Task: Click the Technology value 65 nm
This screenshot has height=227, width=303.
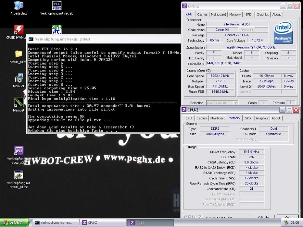Action: pos(214,40)
